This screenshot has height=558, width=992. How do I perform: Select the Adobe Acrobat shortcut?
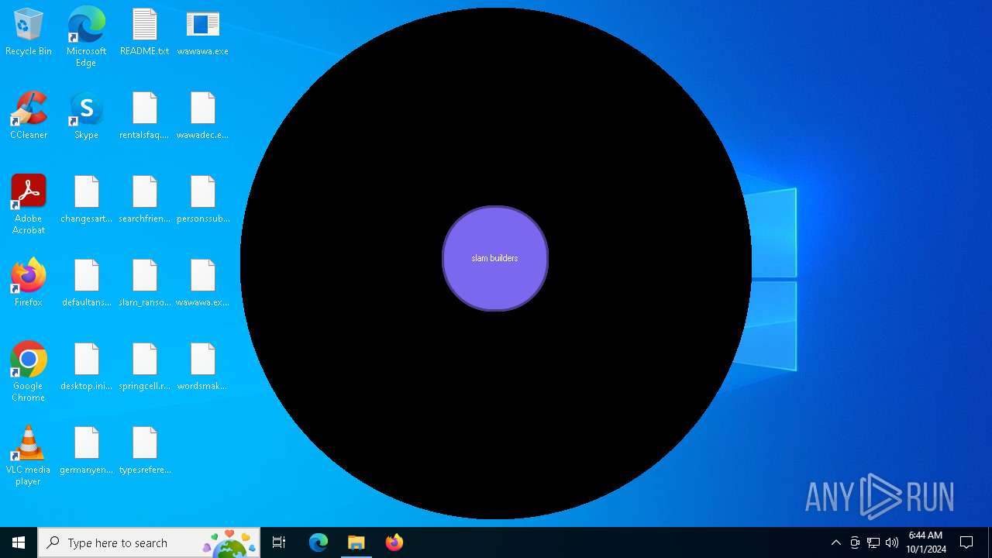pos(29,205)
